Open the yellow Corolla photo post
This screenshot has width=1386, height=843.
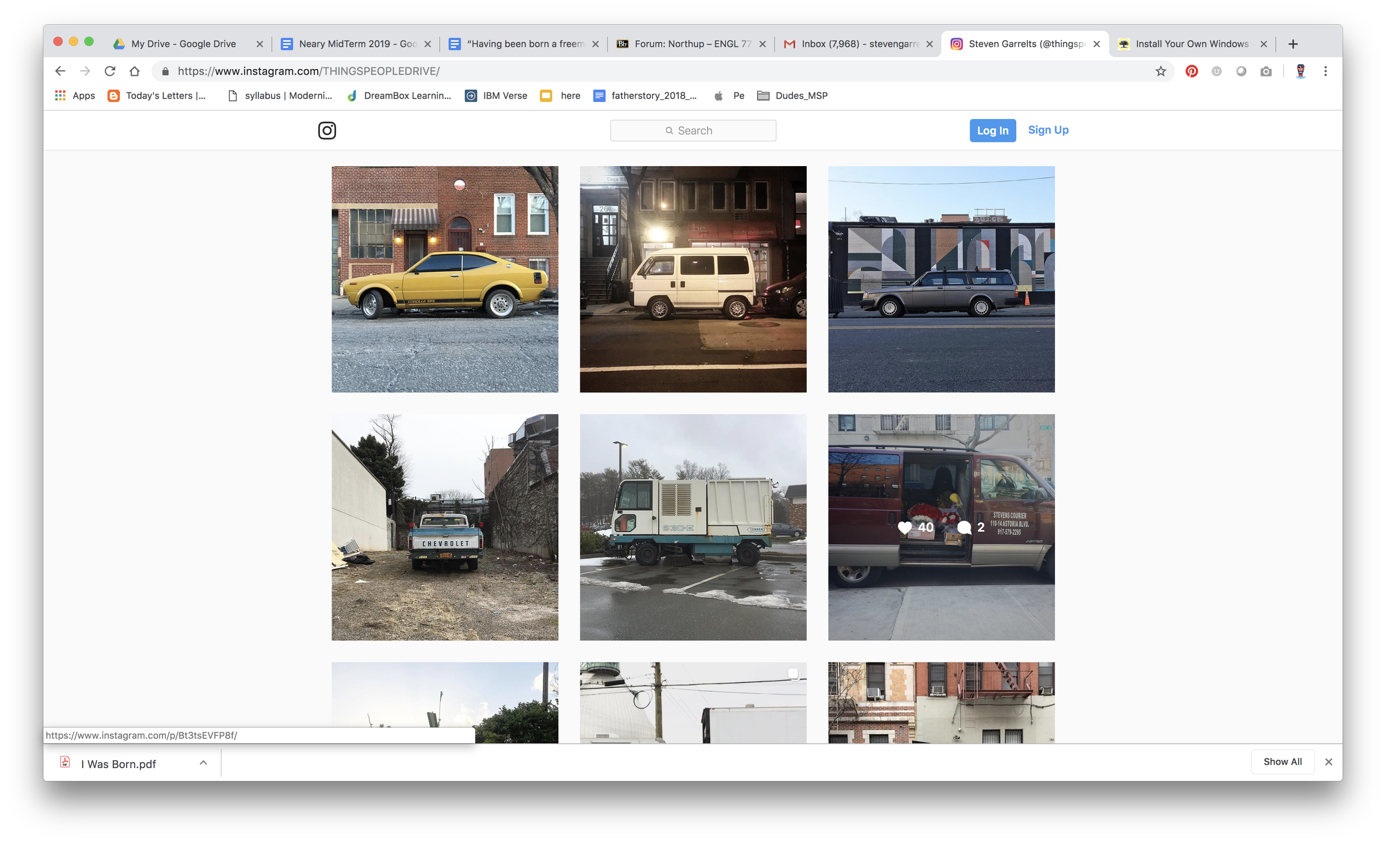(x=445, y=279)
